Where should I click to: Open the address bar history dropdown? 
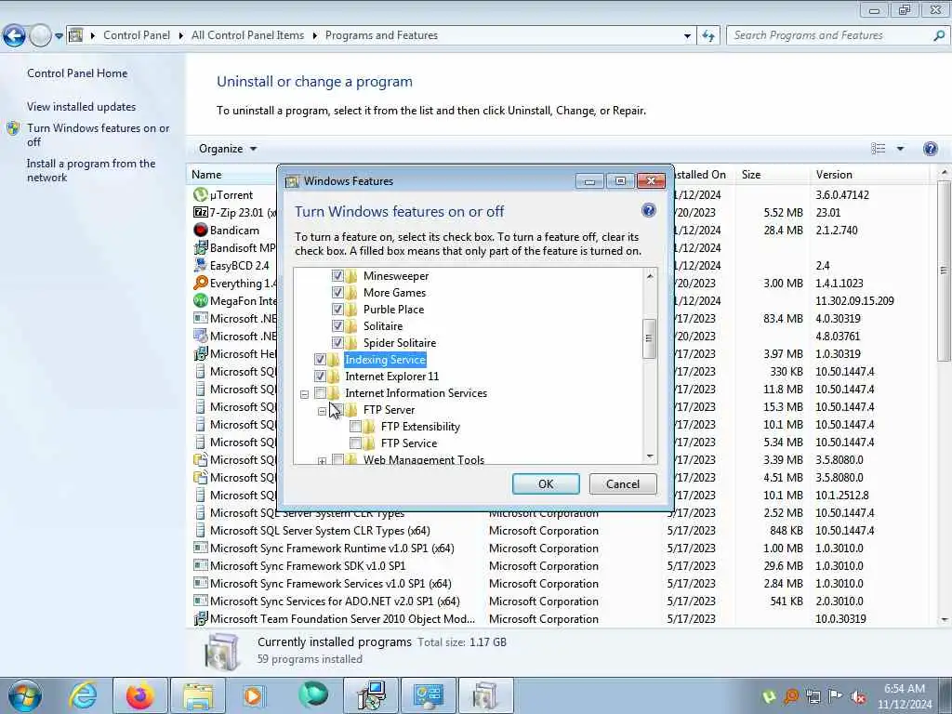(687, 36)
